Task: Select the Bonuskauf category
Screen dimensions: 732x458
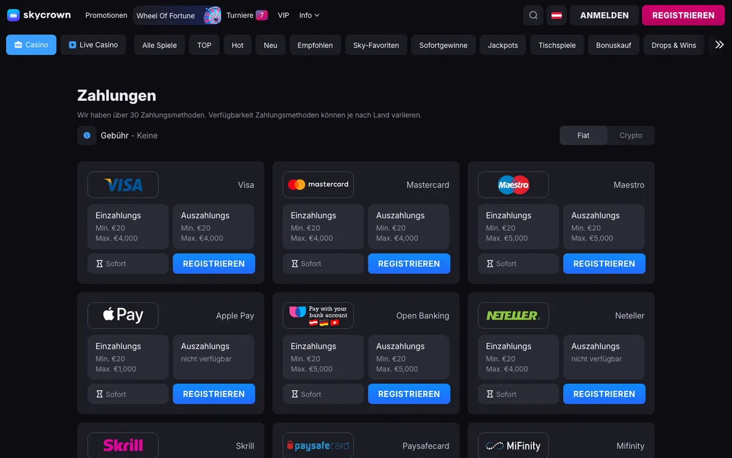Action: click(614, 45)
